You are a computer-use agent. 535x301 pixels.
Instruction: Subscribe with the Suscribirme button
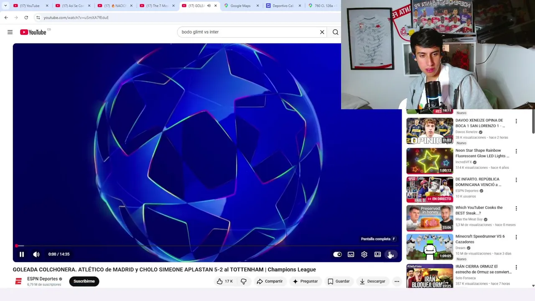point(84,281)
